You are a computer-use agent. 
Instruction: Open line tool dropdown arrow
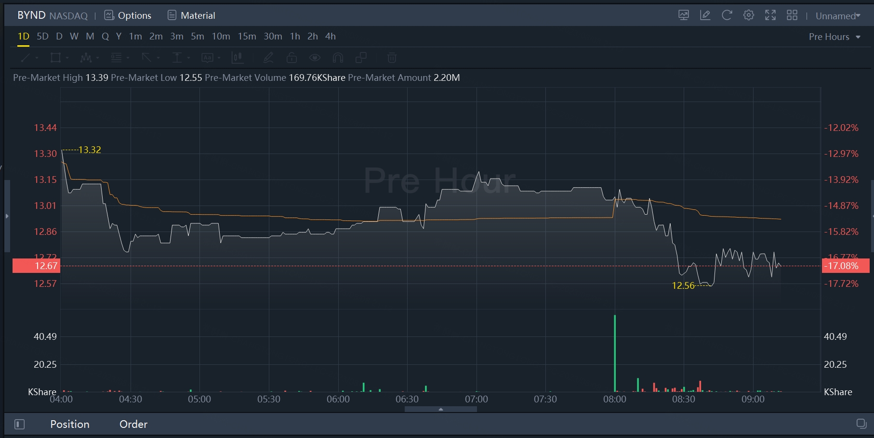point(37,58)
